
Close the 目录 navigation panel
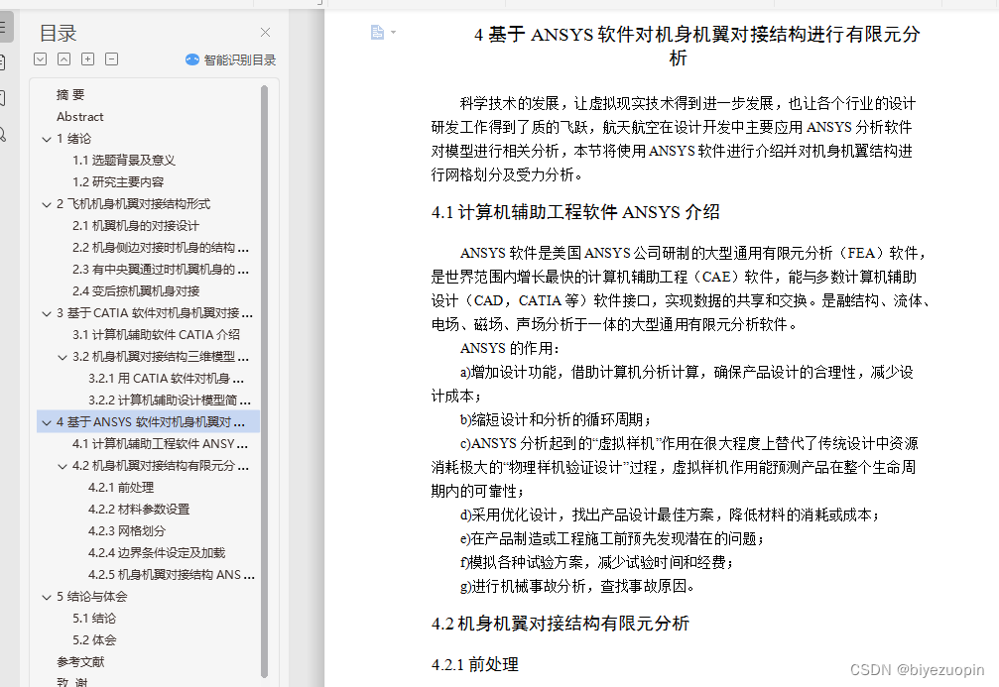point(265,33)
